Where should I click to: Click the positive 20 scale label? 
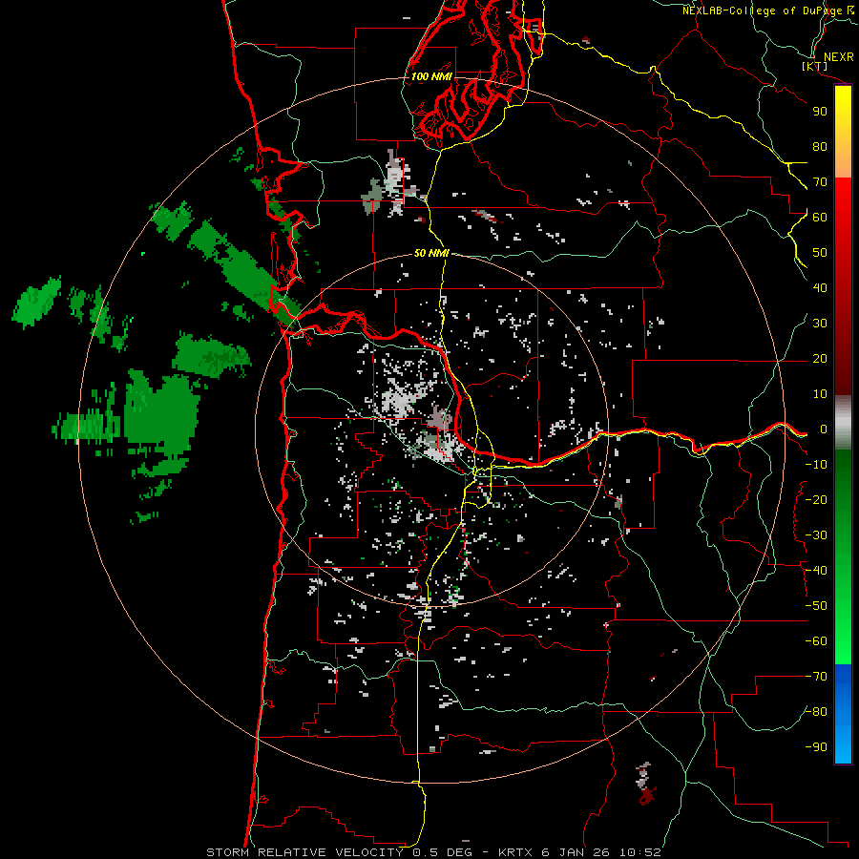pos(820,358)
